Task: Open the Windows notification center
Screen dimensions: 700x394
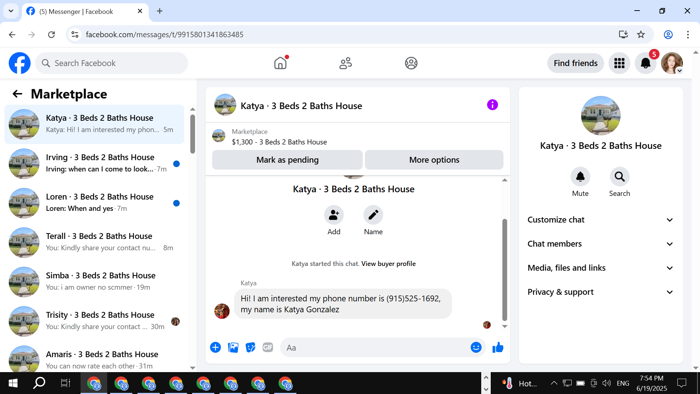Action: tap(681, 383)
